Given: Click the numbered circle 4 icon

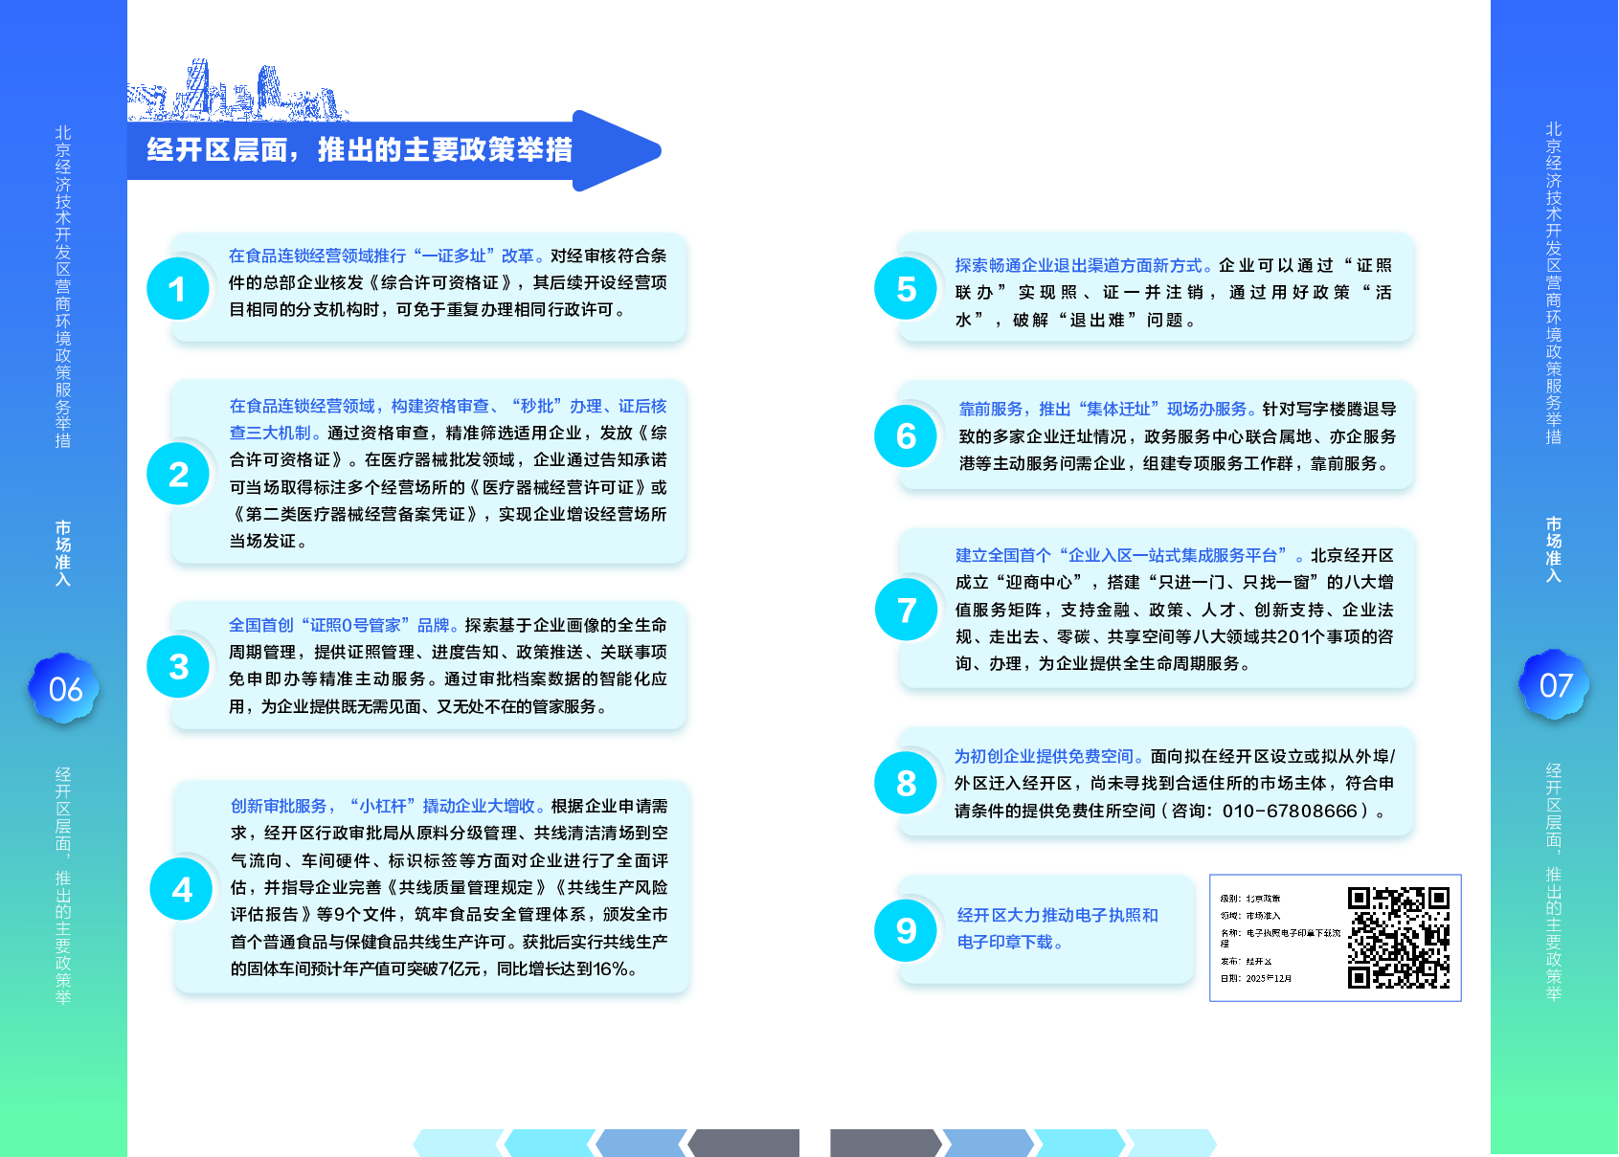Looking at the screenshot, I should coord(181,890).
